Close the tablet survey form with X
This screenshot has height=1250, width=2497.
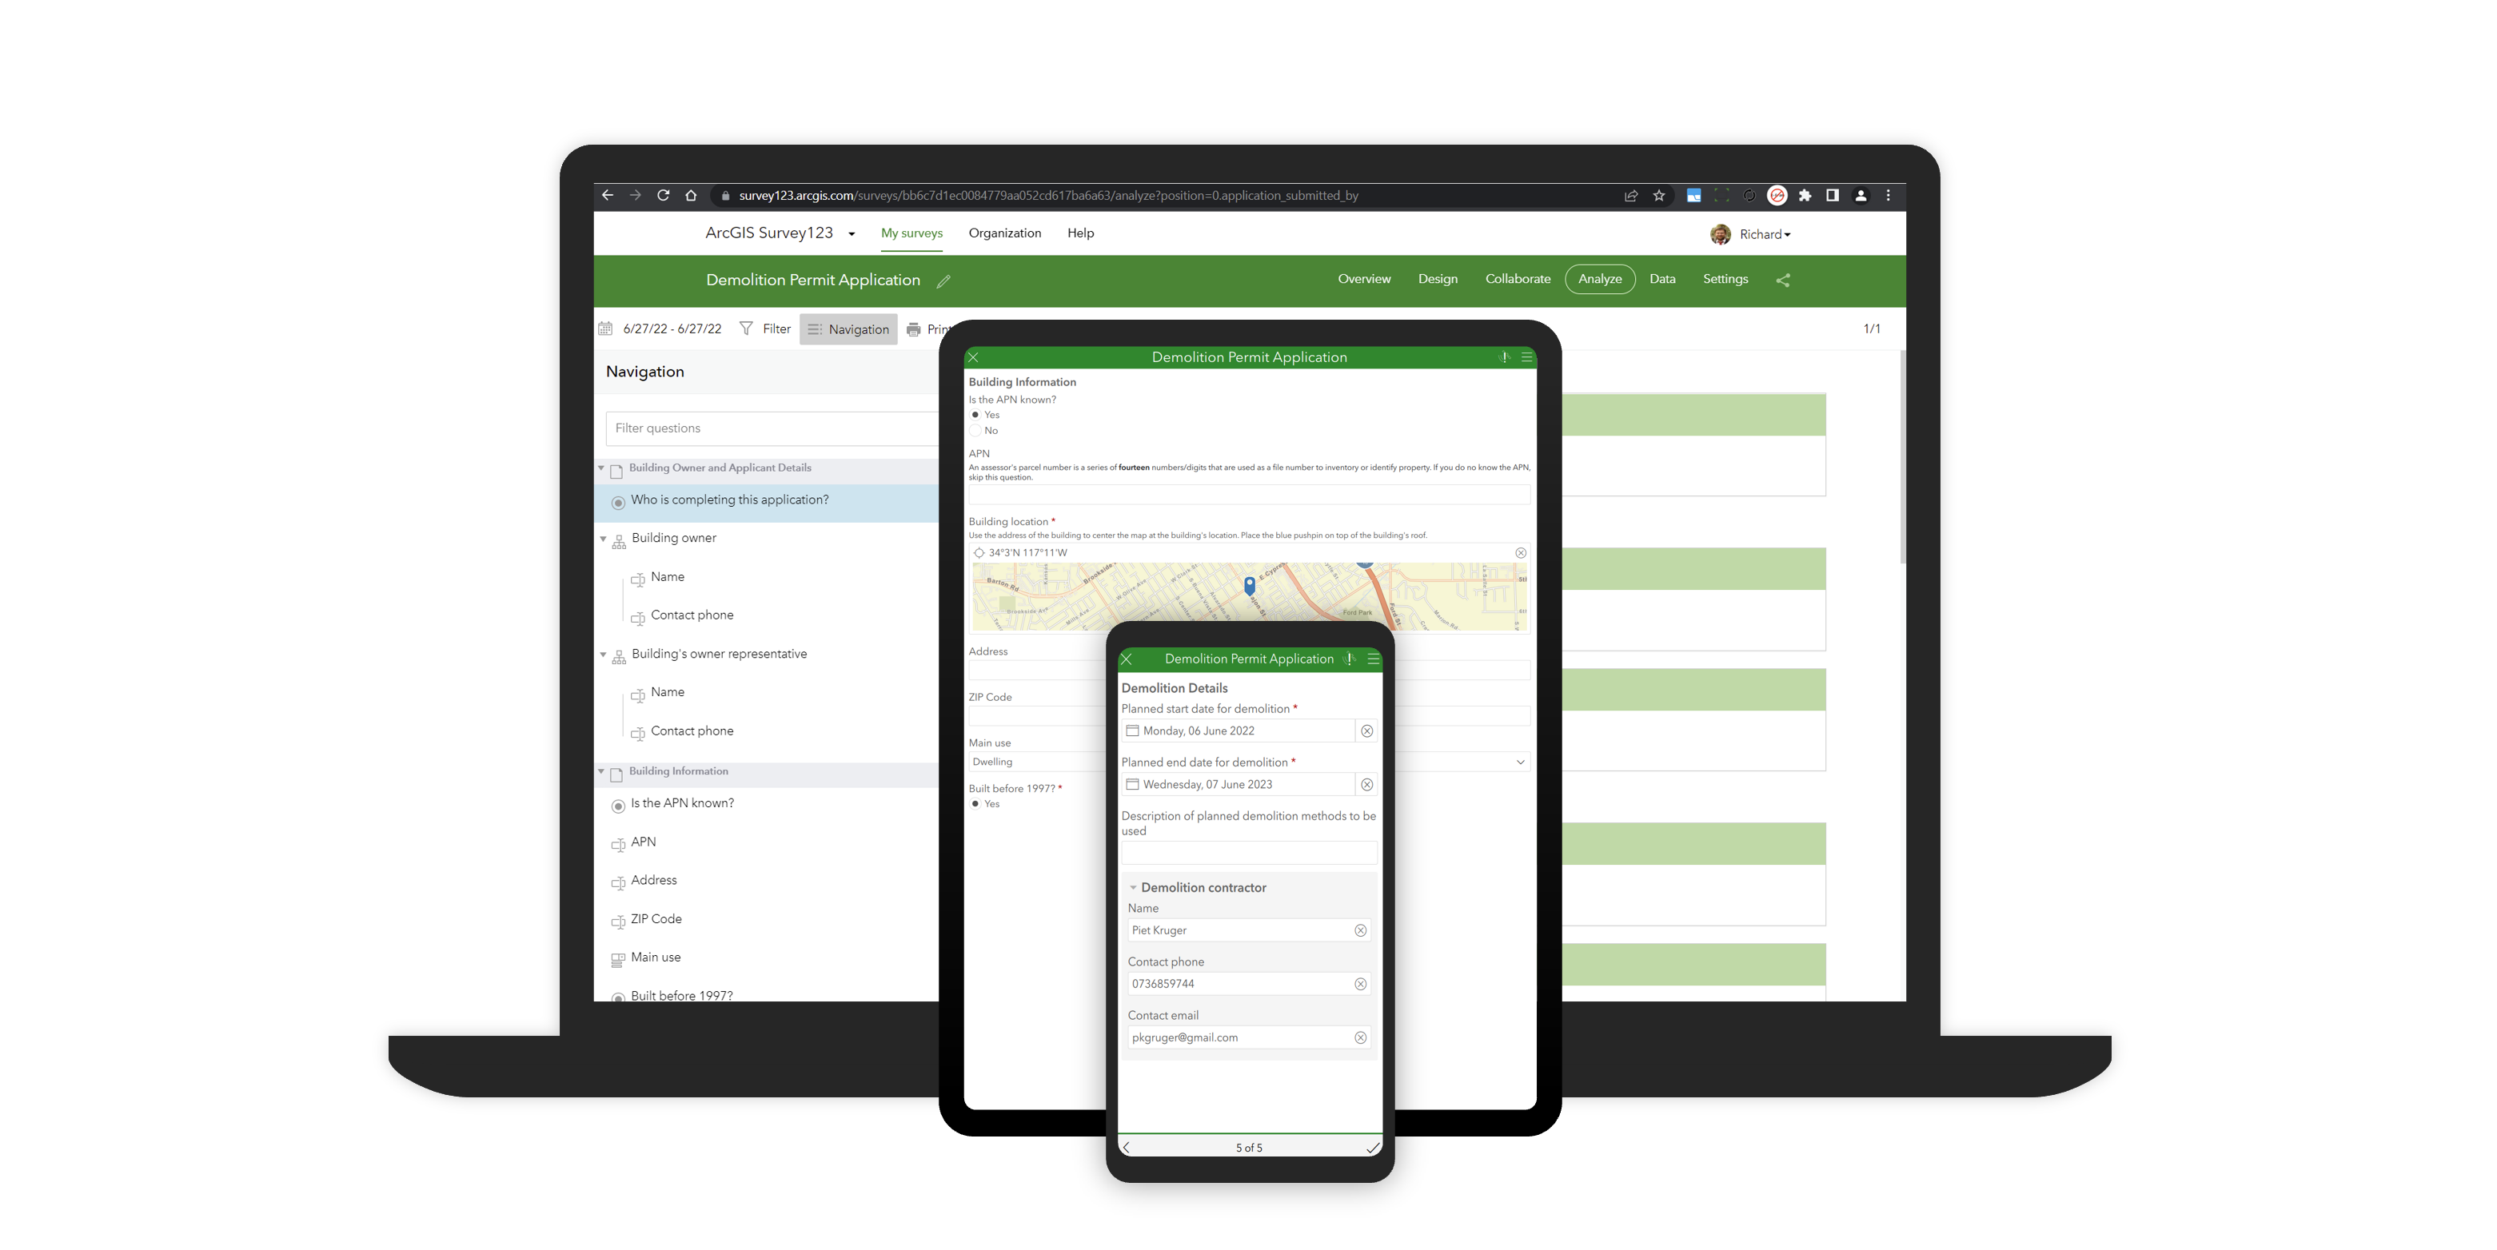(x=973, y=357)
